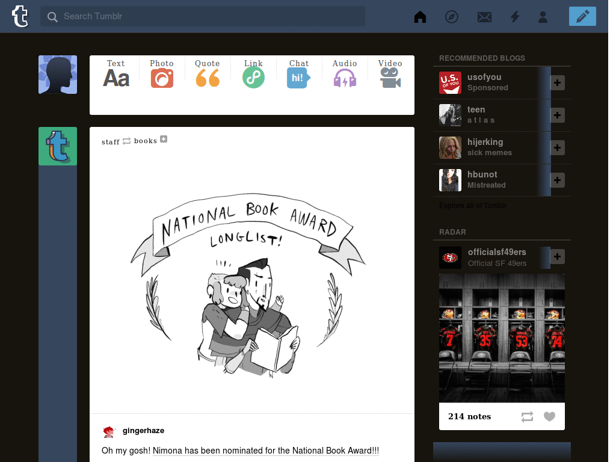Open Account person icon
Image resolution: width=616 pixels, height=462 pixels.
543,17
